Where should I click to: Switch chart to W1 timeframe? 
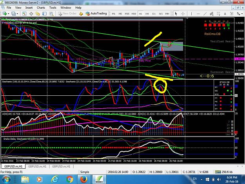[161, 14]
